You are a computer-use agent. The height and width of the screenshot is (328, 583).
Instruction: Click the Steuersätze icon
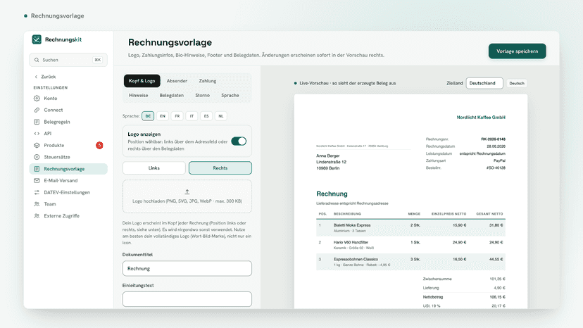37,157
